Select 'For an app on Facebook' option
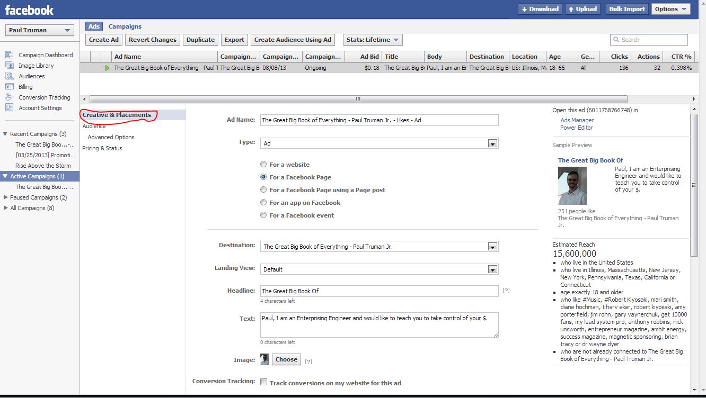The height and width of the screenshot is (398, 706). click(x=263, y=203)
